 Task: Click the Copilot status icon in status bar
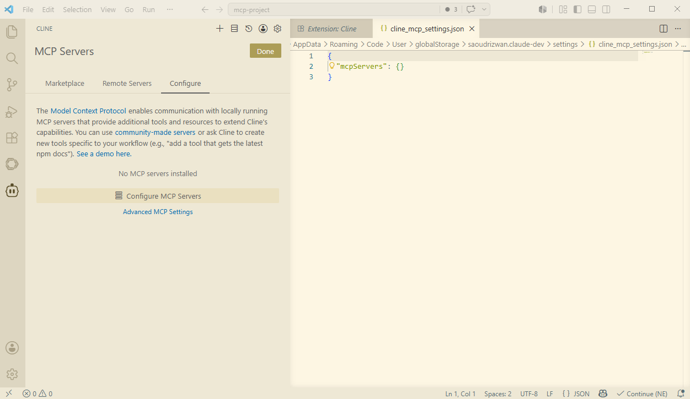(603, 393)
